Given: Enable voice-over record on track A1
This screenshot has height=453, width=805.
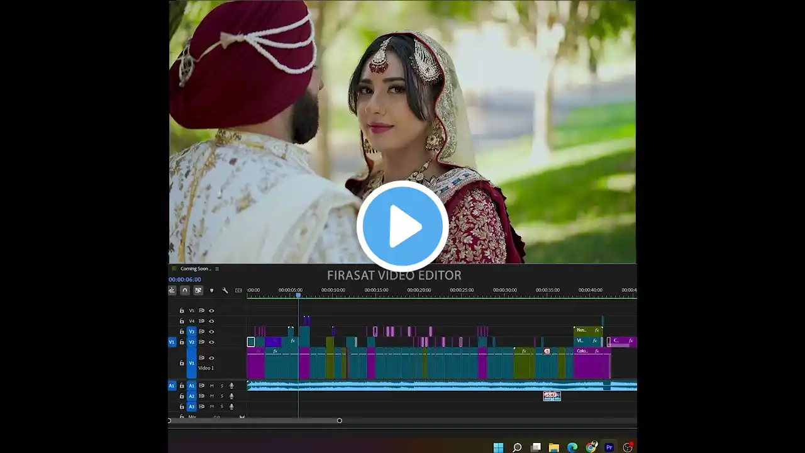Looking at the screenshot, I should click(x=231, y=386).
